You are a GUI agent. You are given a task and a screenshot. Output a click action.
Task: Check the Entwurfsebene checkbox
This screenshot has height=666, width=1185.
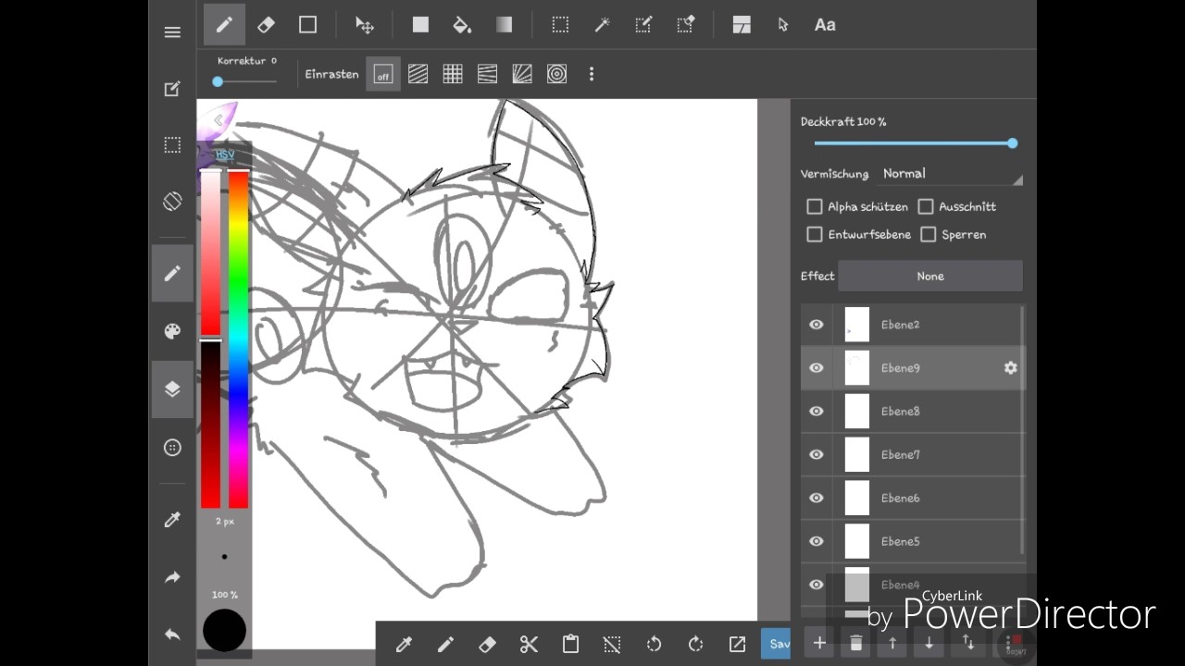[815, 234]
